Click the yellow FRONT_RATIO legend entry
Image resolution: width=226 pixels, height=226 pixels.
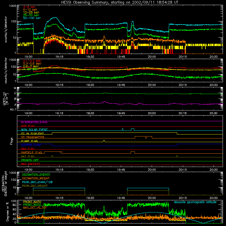[32, 202]
